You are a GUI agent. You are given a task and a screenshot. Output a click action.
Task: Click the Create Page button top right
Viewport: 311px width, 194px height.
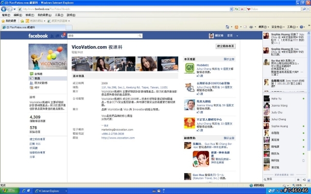pos(225,46)
